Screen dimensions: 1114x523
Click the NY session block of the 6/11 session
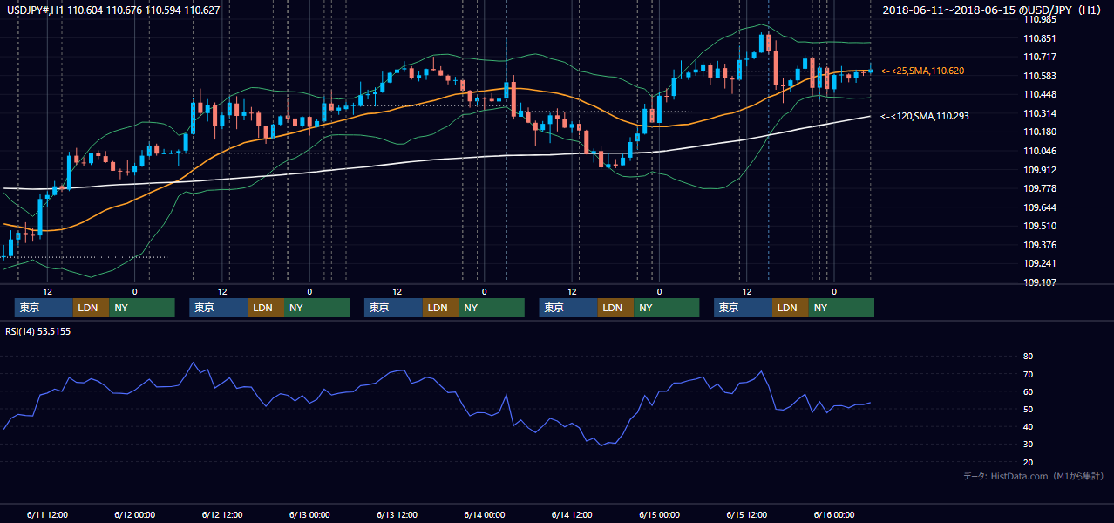click(x=142, y=308)
